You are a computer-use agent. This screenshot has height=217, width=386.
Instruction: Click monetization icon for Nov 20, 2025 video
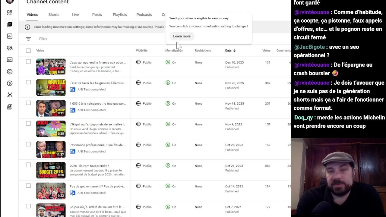[x=168, y=83]
